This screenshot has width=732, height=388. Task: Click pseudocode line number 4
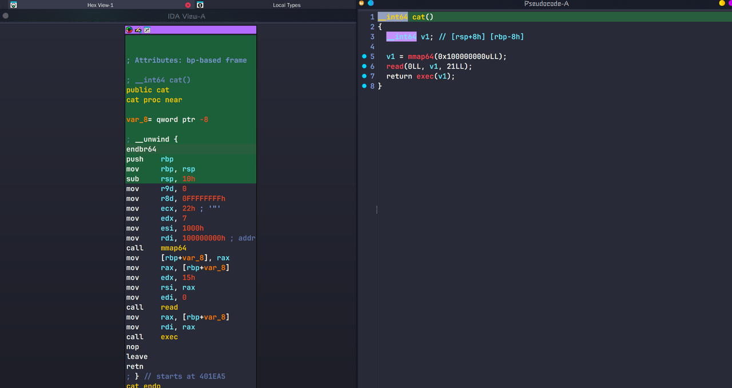coord(372,47)
